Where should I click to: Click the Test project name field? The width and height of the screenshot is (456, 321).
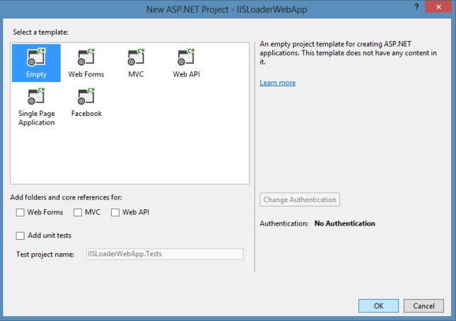click(165, 254)
